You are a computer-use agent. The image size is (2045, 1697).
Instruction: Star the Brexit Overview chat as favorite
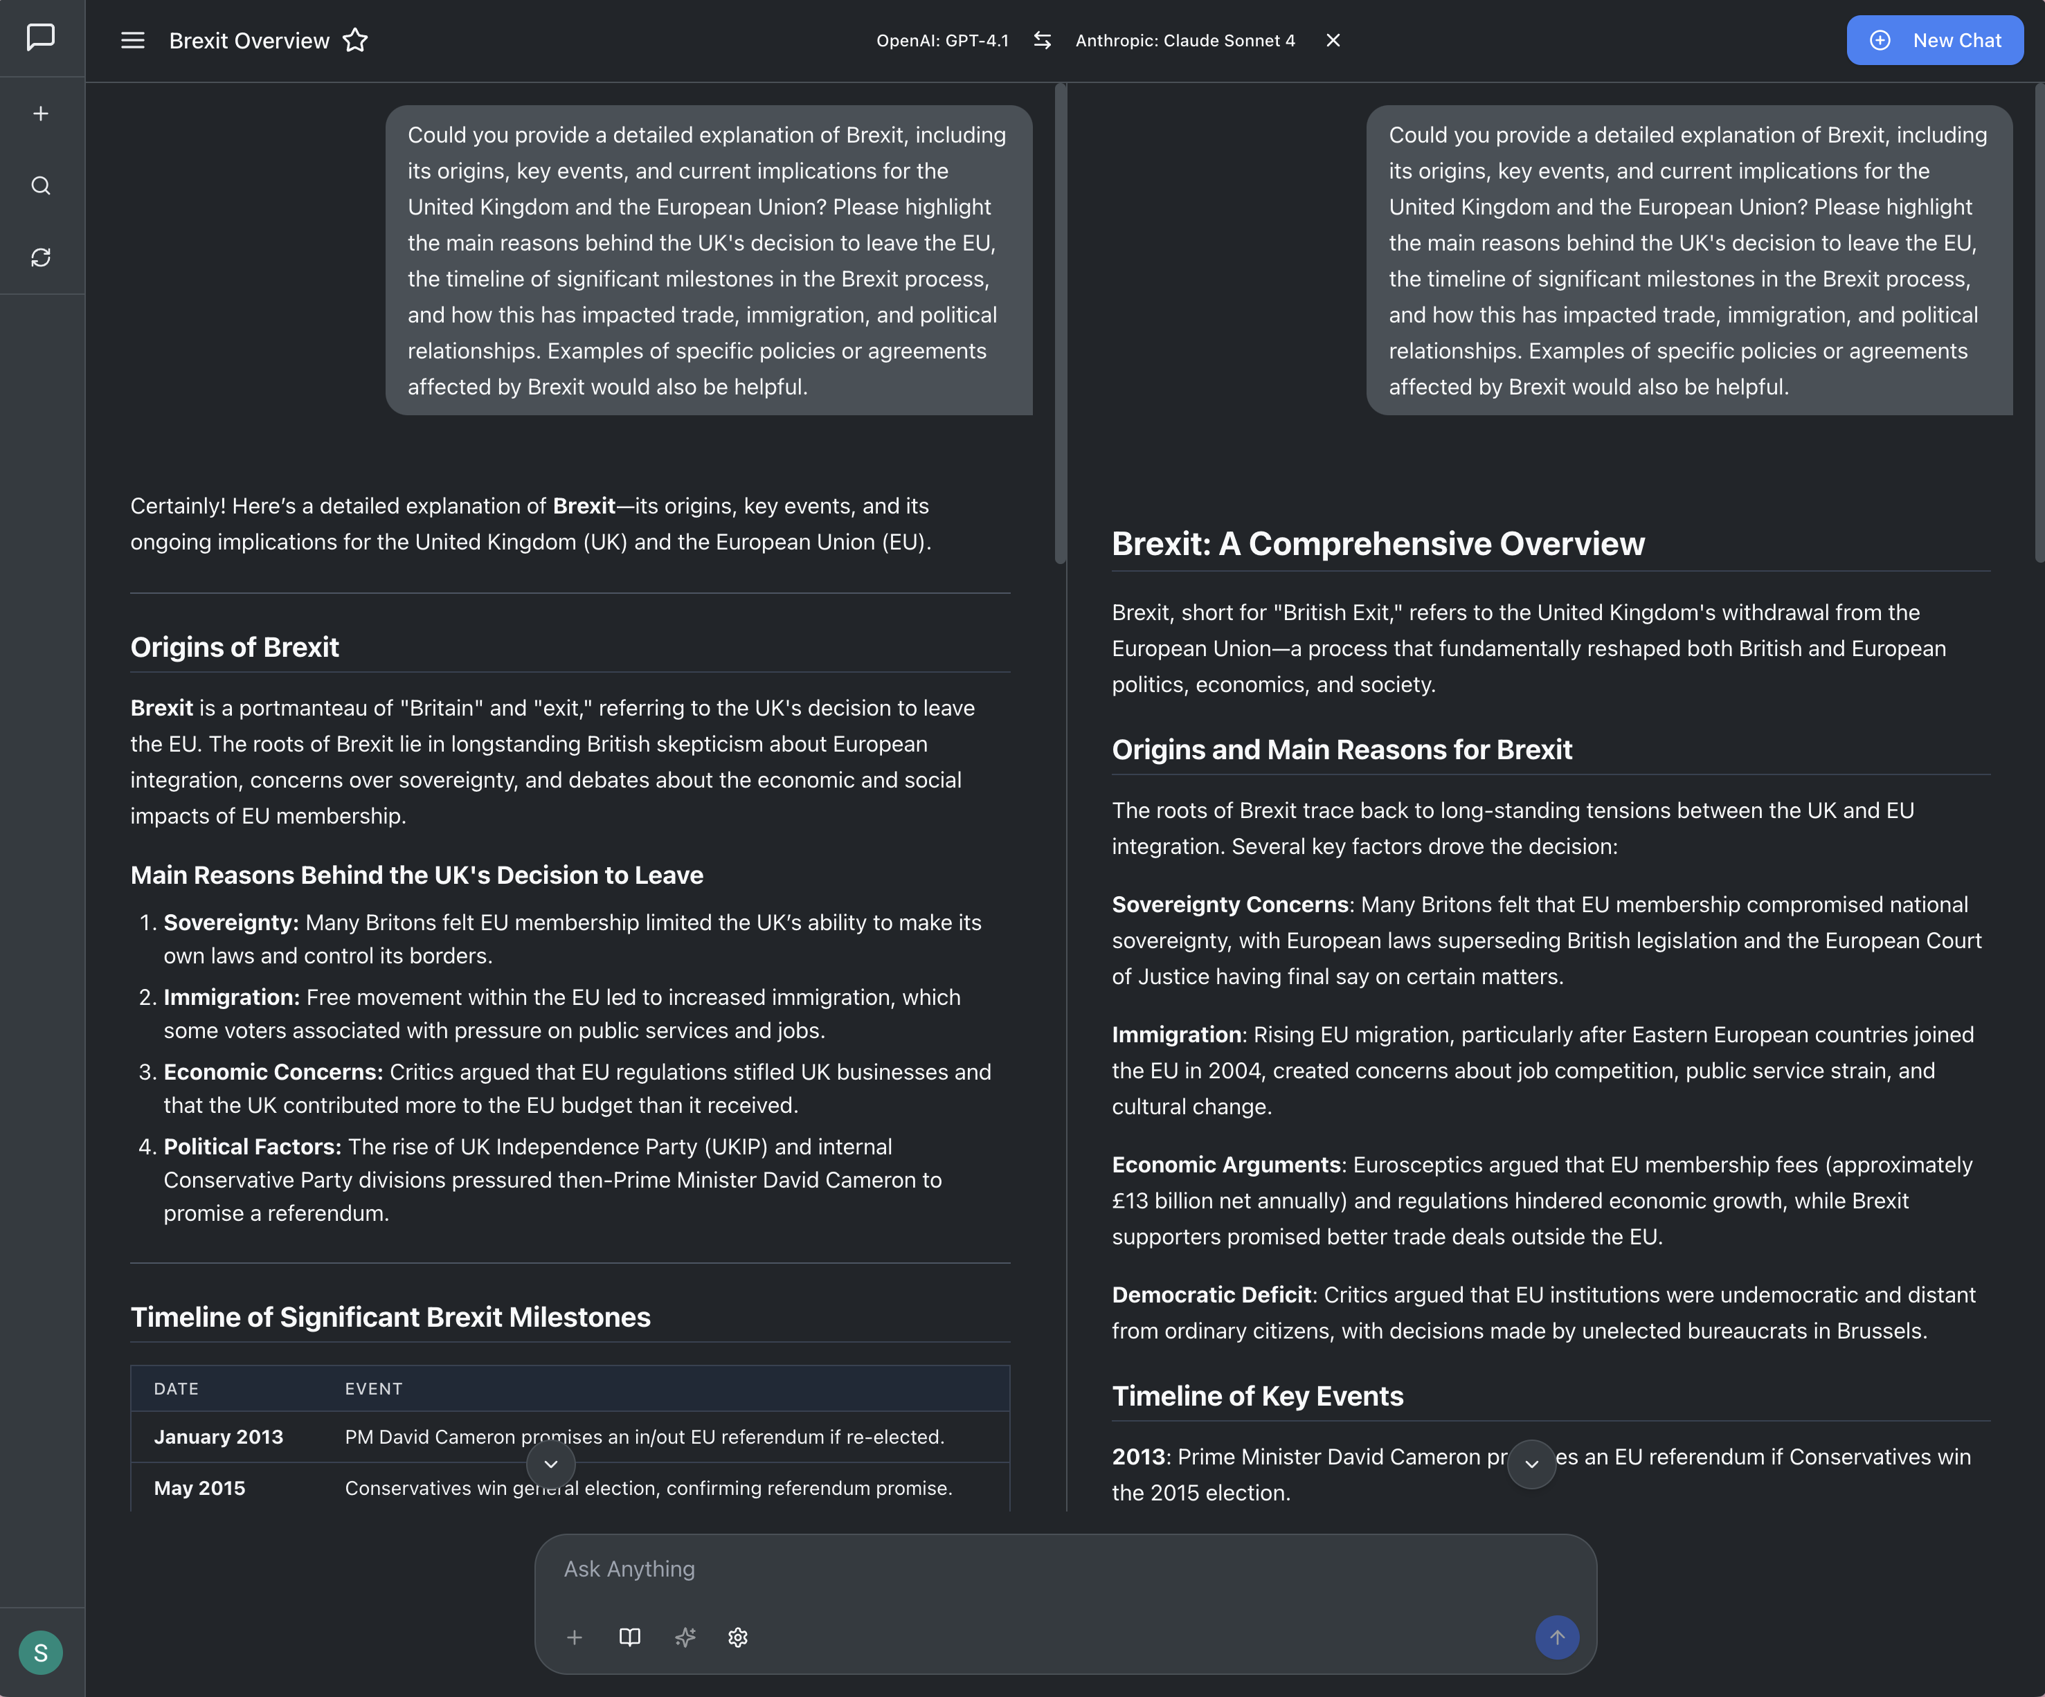tap(355, 41)
